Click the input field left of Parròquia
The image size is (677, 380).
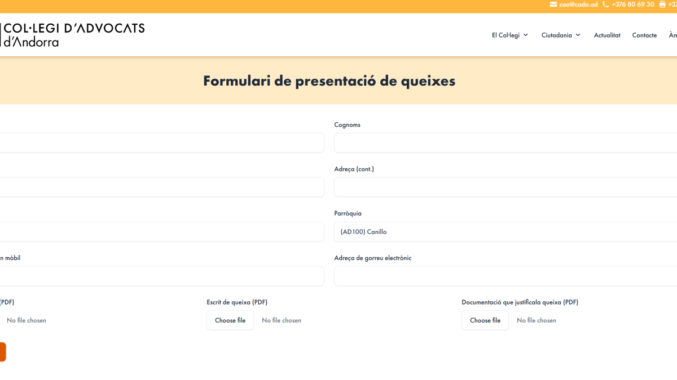click(162, 231)
